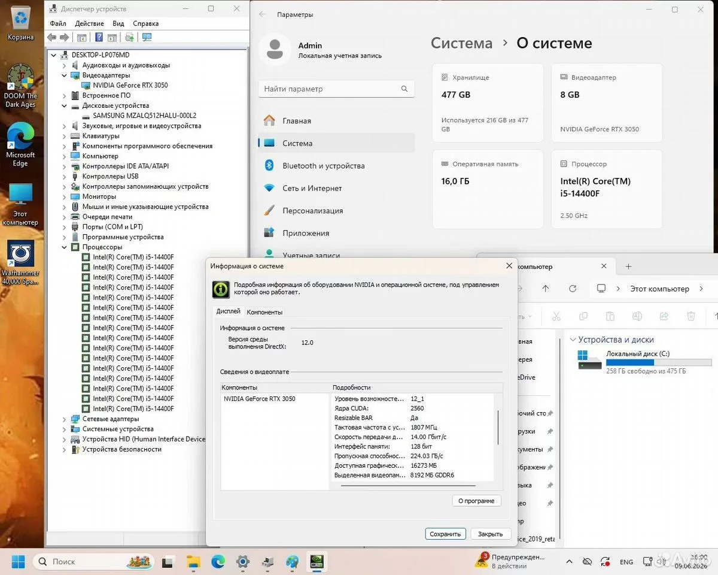Open Главная in Settings sidebar

click(336, 120)
